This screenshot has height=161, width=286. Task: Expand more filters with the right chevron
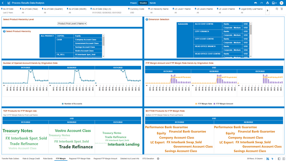coord(267,11)
